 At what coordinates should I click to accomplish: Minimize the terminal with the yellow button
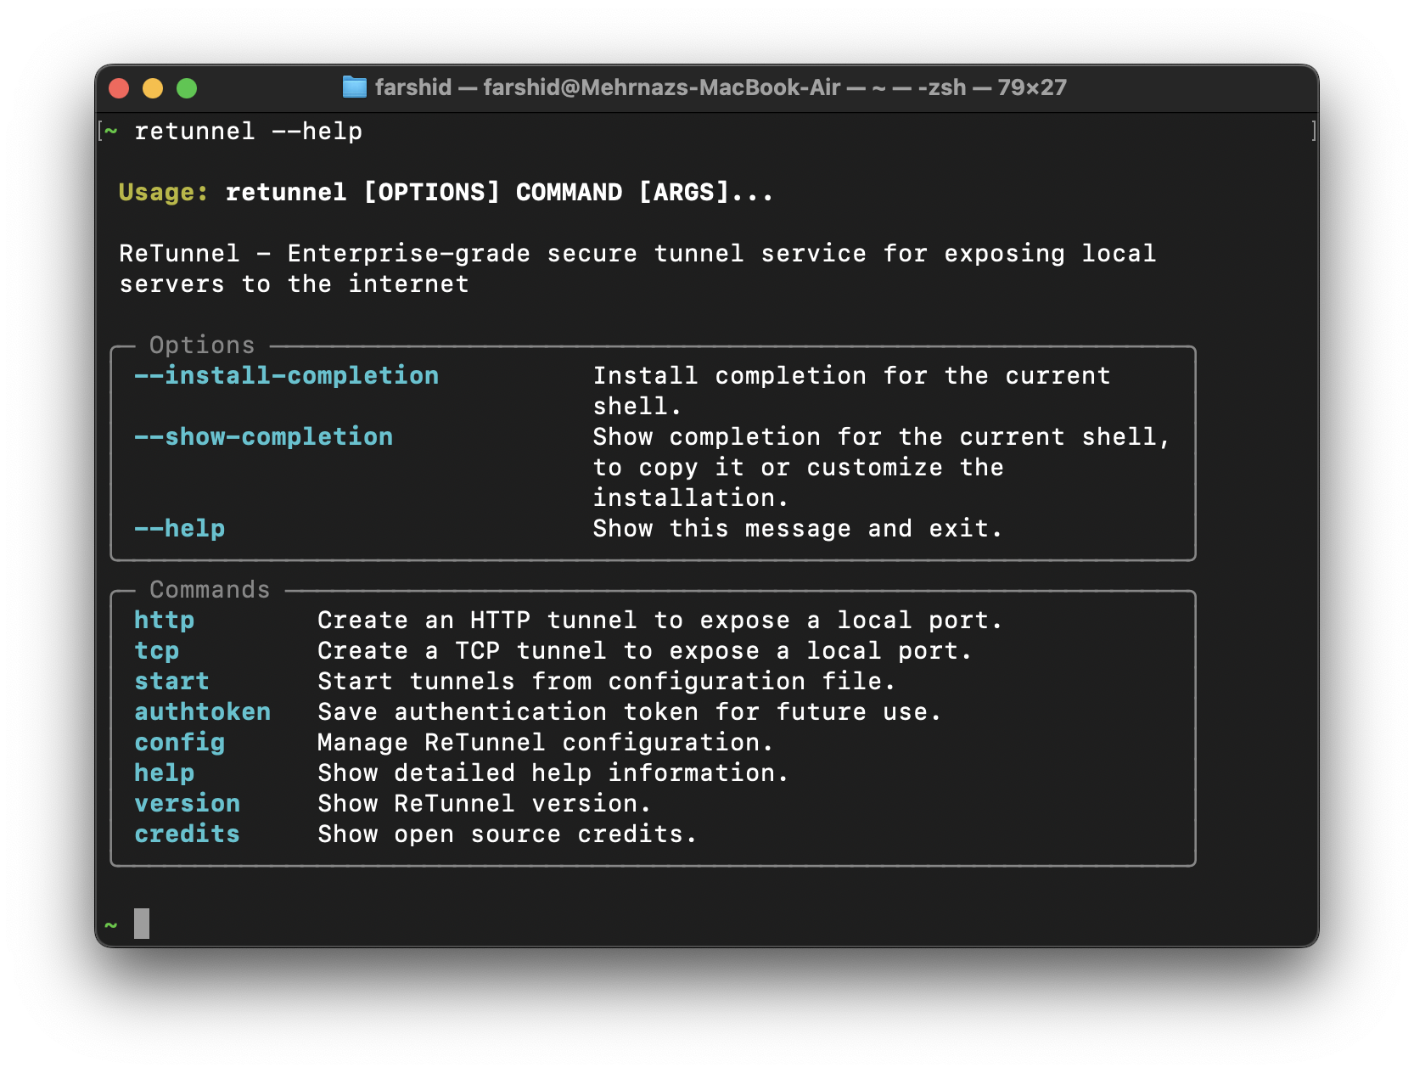[153, 88]
